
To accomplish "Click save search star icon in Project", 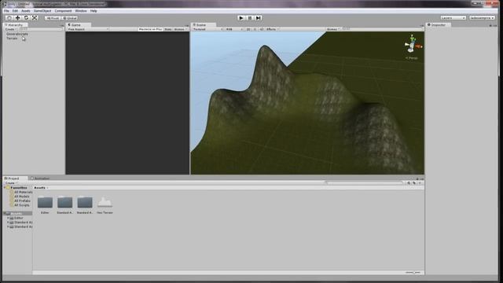I will (420, 183).
